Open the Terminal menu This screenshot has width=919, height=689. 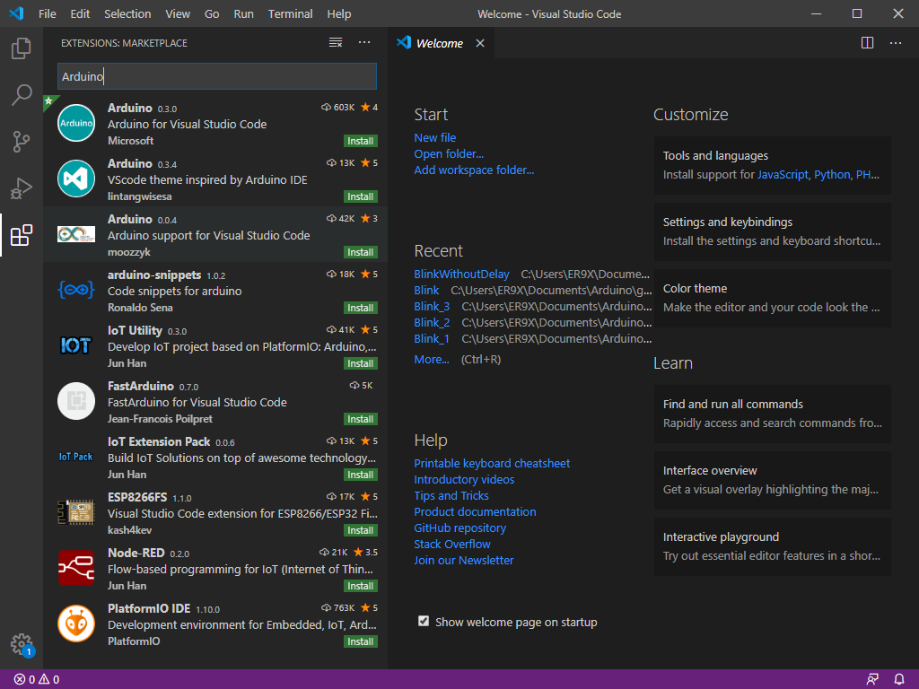point(290,14)
